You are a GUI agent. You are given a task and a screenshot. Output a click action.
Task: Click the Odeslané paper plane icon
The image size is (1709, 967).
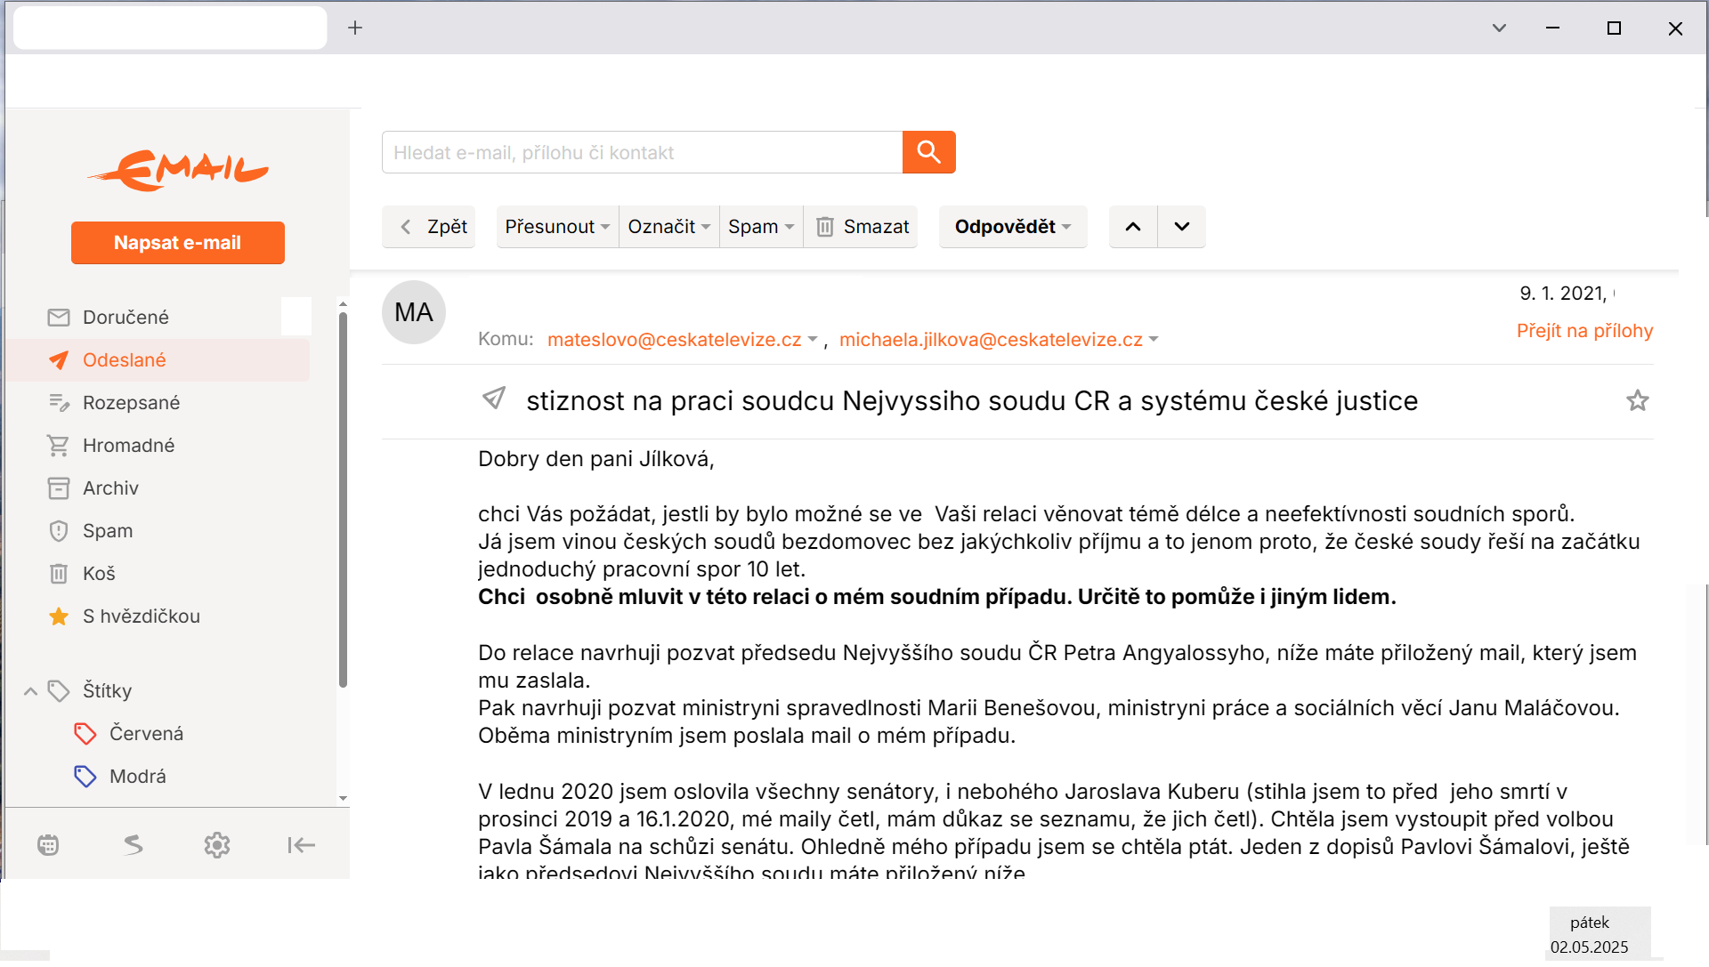pyautogui.click(x=59, y=360)
